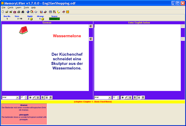Click the orange MemoryLifter logo toolbar icon
The image size is (186, 126).
click(x=68, y=12)
